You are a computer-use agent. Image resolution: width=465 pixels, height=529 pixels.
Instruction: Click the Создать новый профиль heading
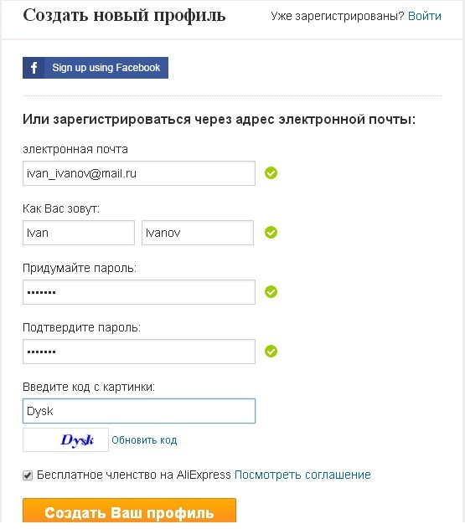pyautogui.click(x=124, y=16)
